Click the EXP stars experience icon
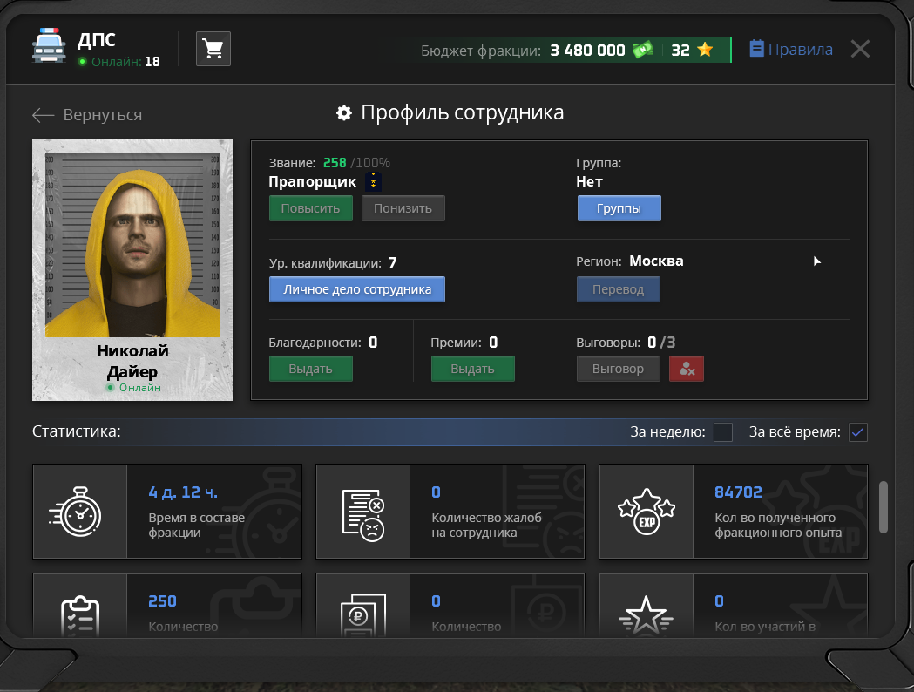The height and width of the screenshot is (692, 914). [646, 512]
